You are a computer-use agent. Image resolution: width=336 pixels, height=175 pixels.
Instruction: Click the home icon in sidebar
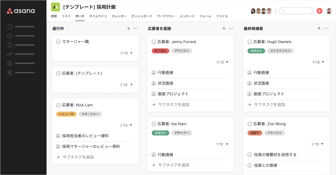click(x=10, y=27)
